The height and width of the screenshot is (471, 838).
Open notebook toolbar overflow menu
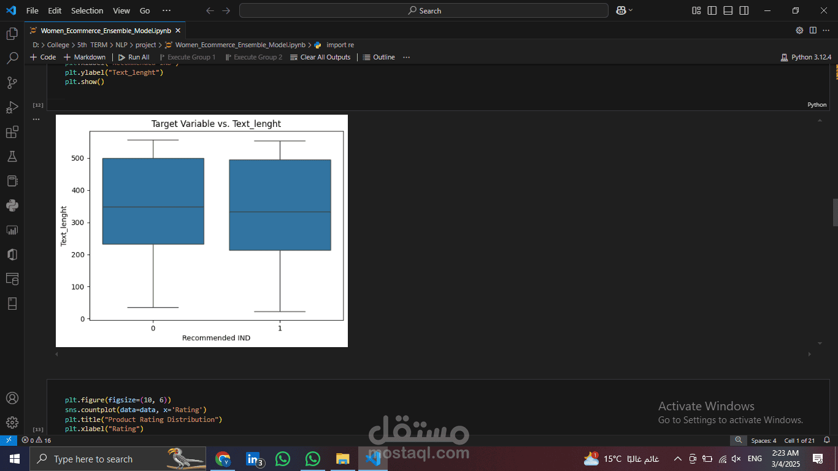[x=406, y=57]
